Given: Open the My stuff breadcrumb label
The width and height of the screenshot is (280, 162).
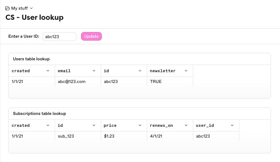Looking at the screenshot, I should [19, 8].
